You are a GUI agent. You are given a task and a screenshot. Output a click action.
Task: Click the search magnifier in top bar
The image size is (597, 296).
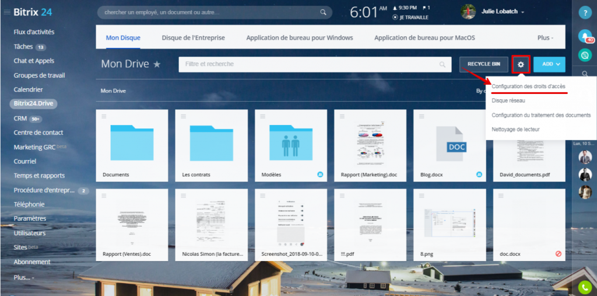pos(323,12)
